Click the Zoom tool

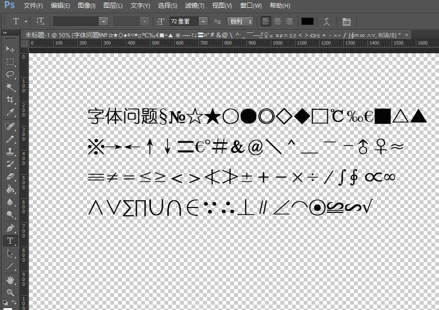10,292
